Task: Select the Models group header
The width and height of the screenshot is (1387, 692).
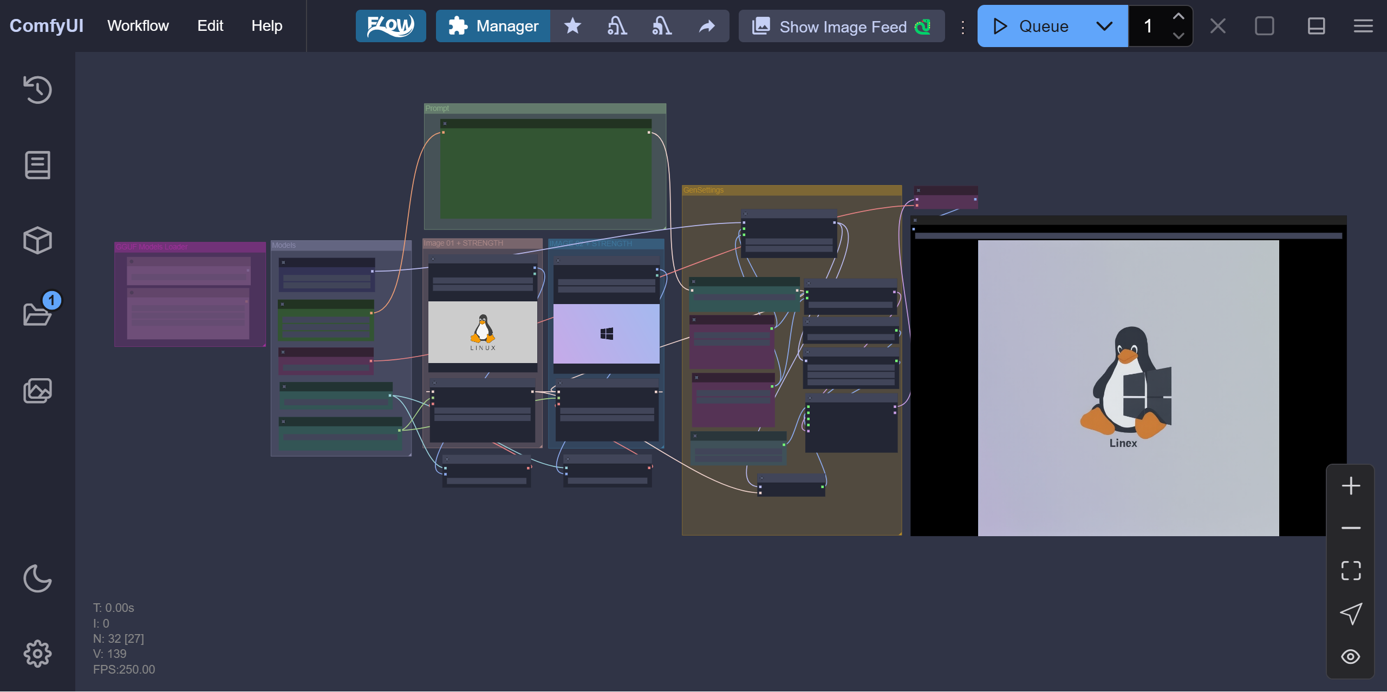Action: (x=341, y=245)
